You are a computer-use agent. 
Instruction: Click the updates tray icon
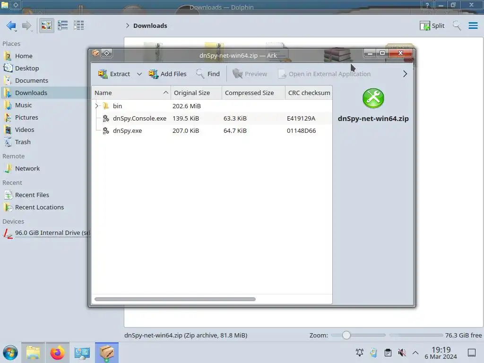(x=373, y=353)
